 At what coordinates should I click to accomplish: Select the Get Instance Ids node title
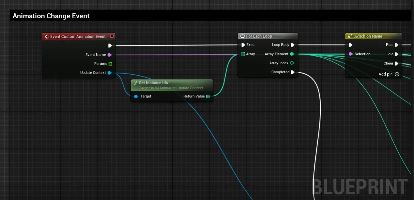[x=153, y=83]
